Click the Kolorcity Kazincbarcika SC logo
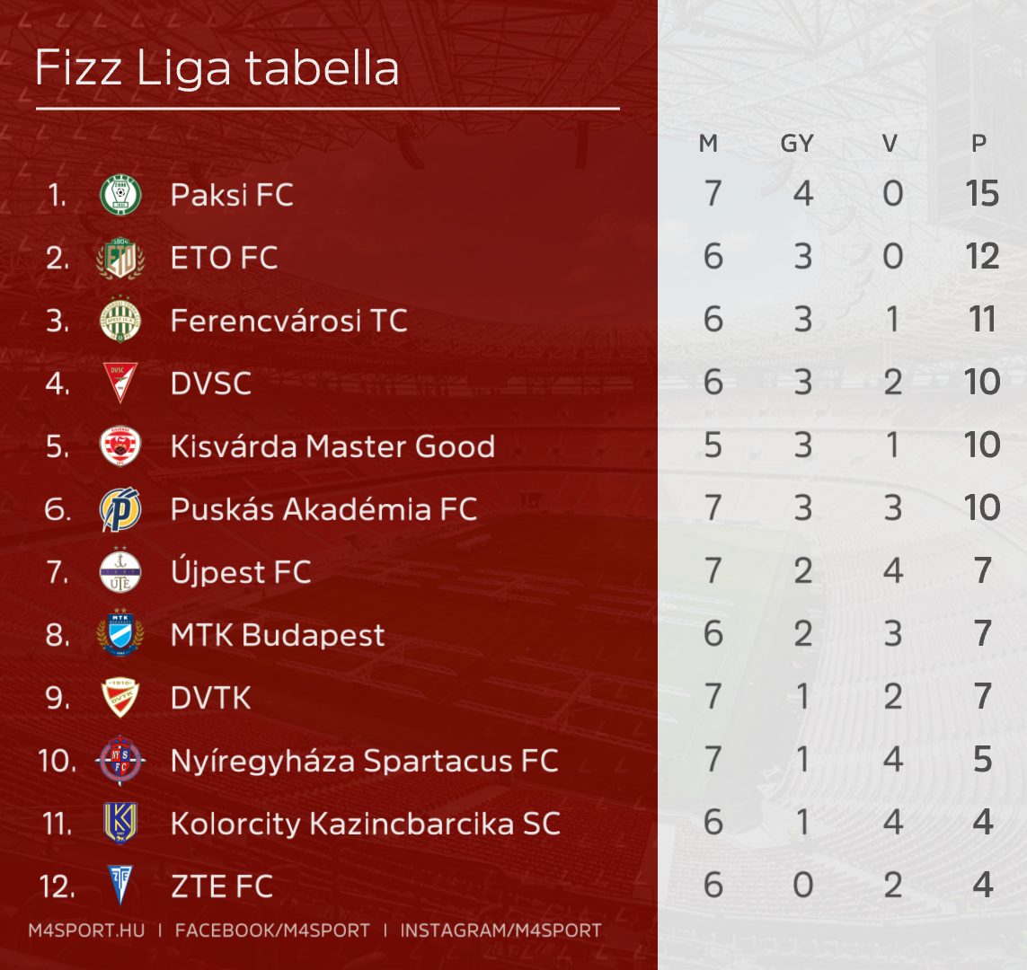Image resolution: width=1027 pixels, height=970 pixels. pos(120,824)
